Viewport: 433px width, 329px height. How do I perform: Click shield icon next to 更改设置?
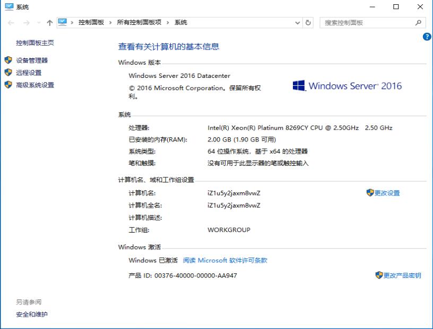pyautogui.click(x=370, y=192)
